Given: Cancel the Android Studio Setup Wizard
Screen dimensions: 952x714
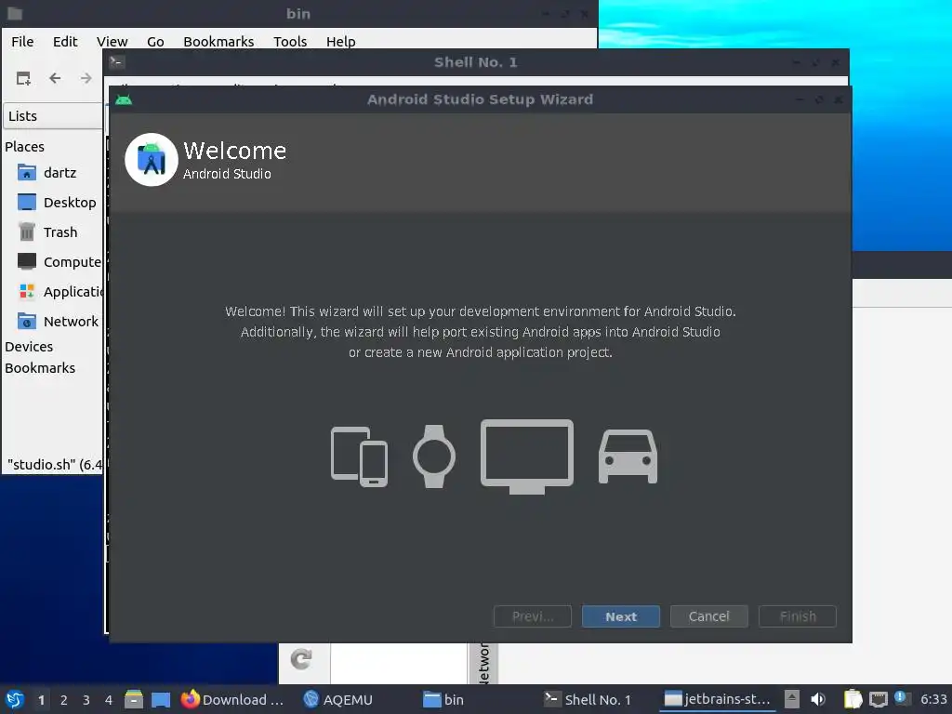Looking at the screenshot, I should coord(708,616).
